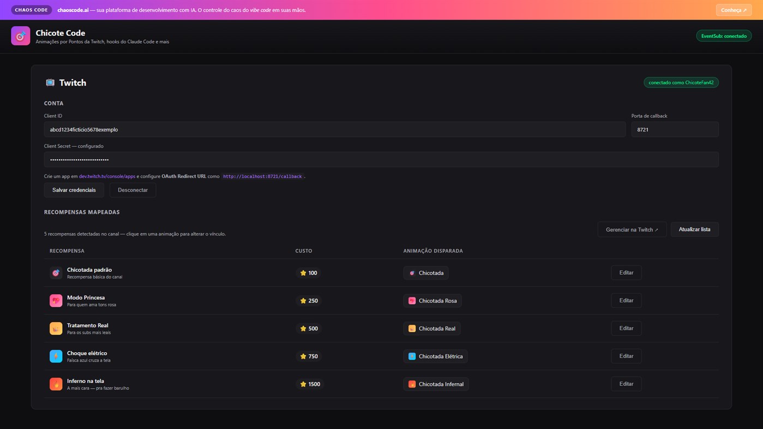Image resolution: width=763 pixels, height=429 pixels.
Task: Click the Inferno na tela reward icon
Action: click(x=56, y=384)
